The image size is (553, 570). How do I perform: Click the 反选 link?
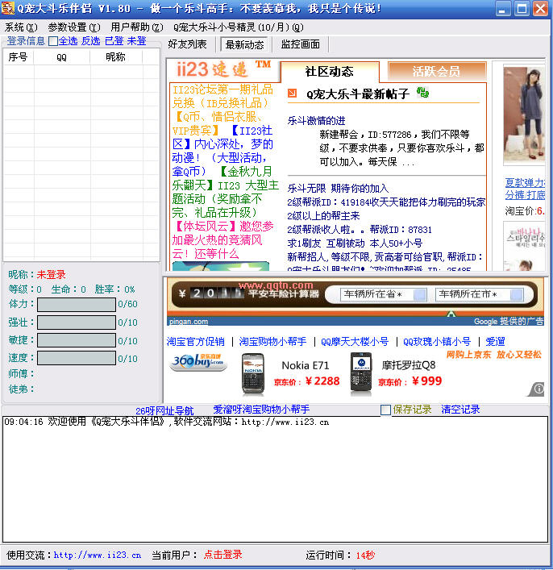90,40
